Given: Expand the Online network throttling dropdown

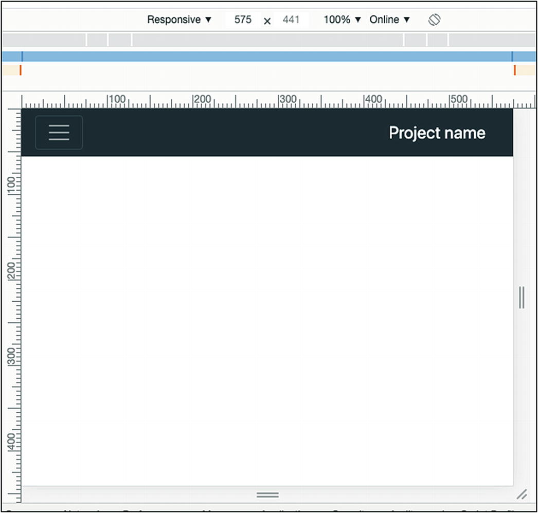Looking at the screenshot, I should [389, 20].
